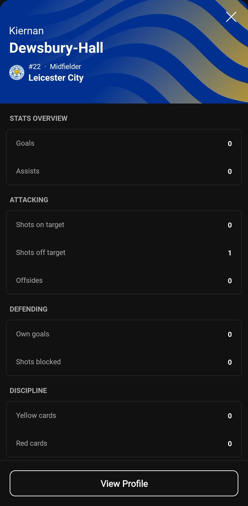Image resolution: width=248 pixels, height=506 pixels.
Task: Select the Leicester City team name
Action: pyautogui.click(x=56, y=78)
